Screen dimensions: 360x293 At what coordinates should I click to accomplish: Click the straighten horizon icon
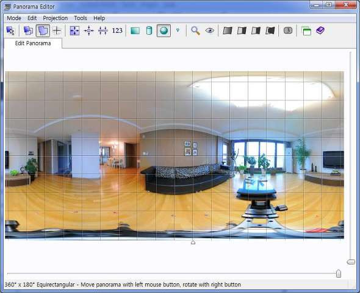click(103, 30)
